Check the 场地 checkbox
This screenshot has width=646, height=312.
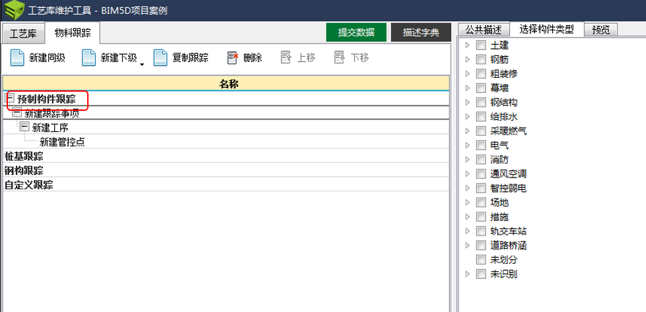(481, 203)
